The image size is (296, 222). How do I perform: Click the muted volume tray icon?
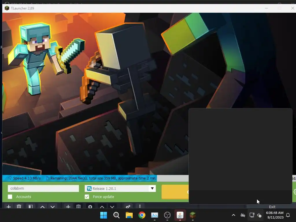tap(259, 215)
